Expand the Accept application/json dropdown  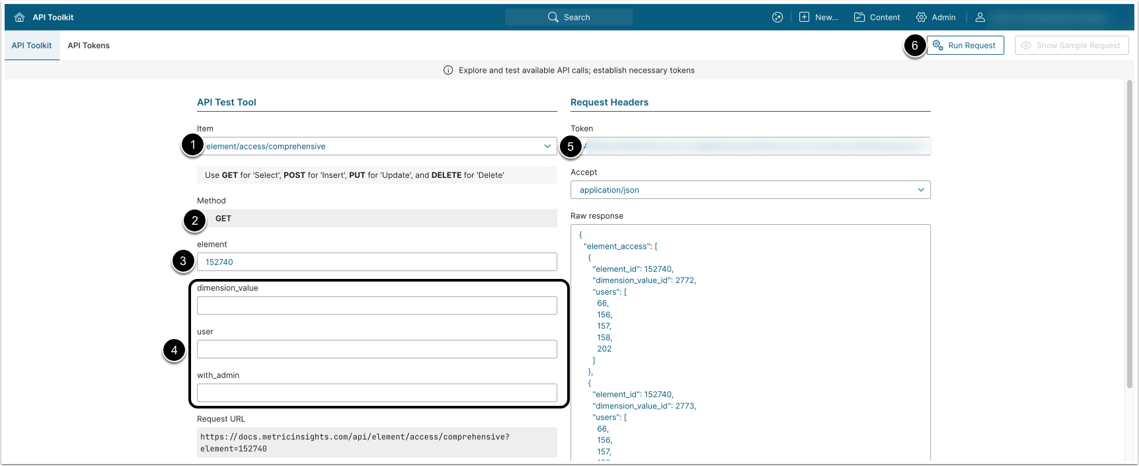[920, 190]
